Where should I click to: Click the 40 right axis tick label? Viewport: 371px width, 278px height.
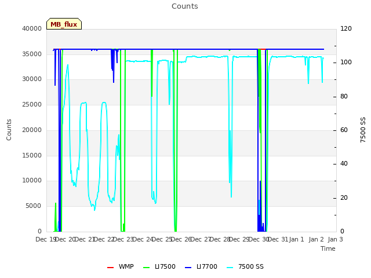[344, 164]
